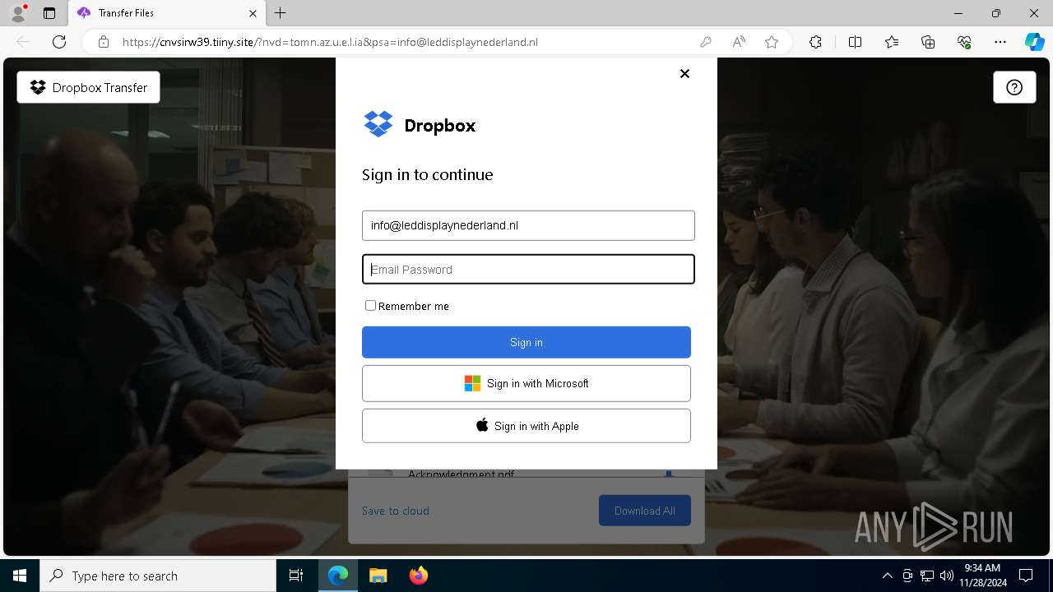
Task: Open Collections icon
Action: coord(928,42)
